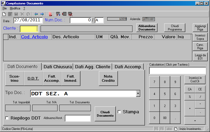The width and height of the screenshot is (210, 132).
Task: Click the Chiudi Documento button
Action: [105, 114]
